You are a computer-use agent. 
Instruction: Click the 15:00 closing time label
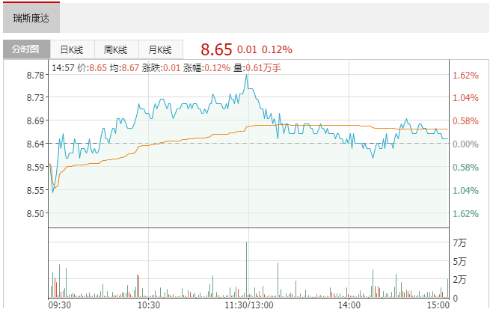[438, 305]
